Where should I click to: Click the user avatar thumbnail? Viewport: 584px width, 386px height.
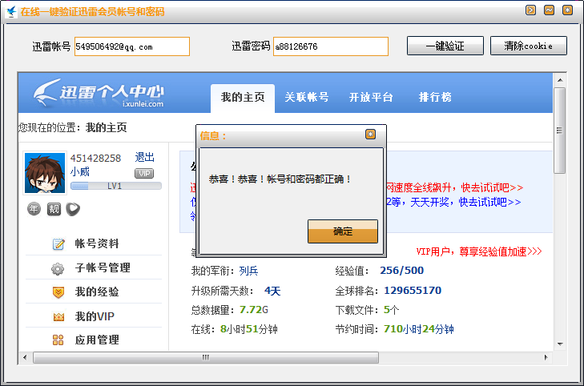point(45,173)
